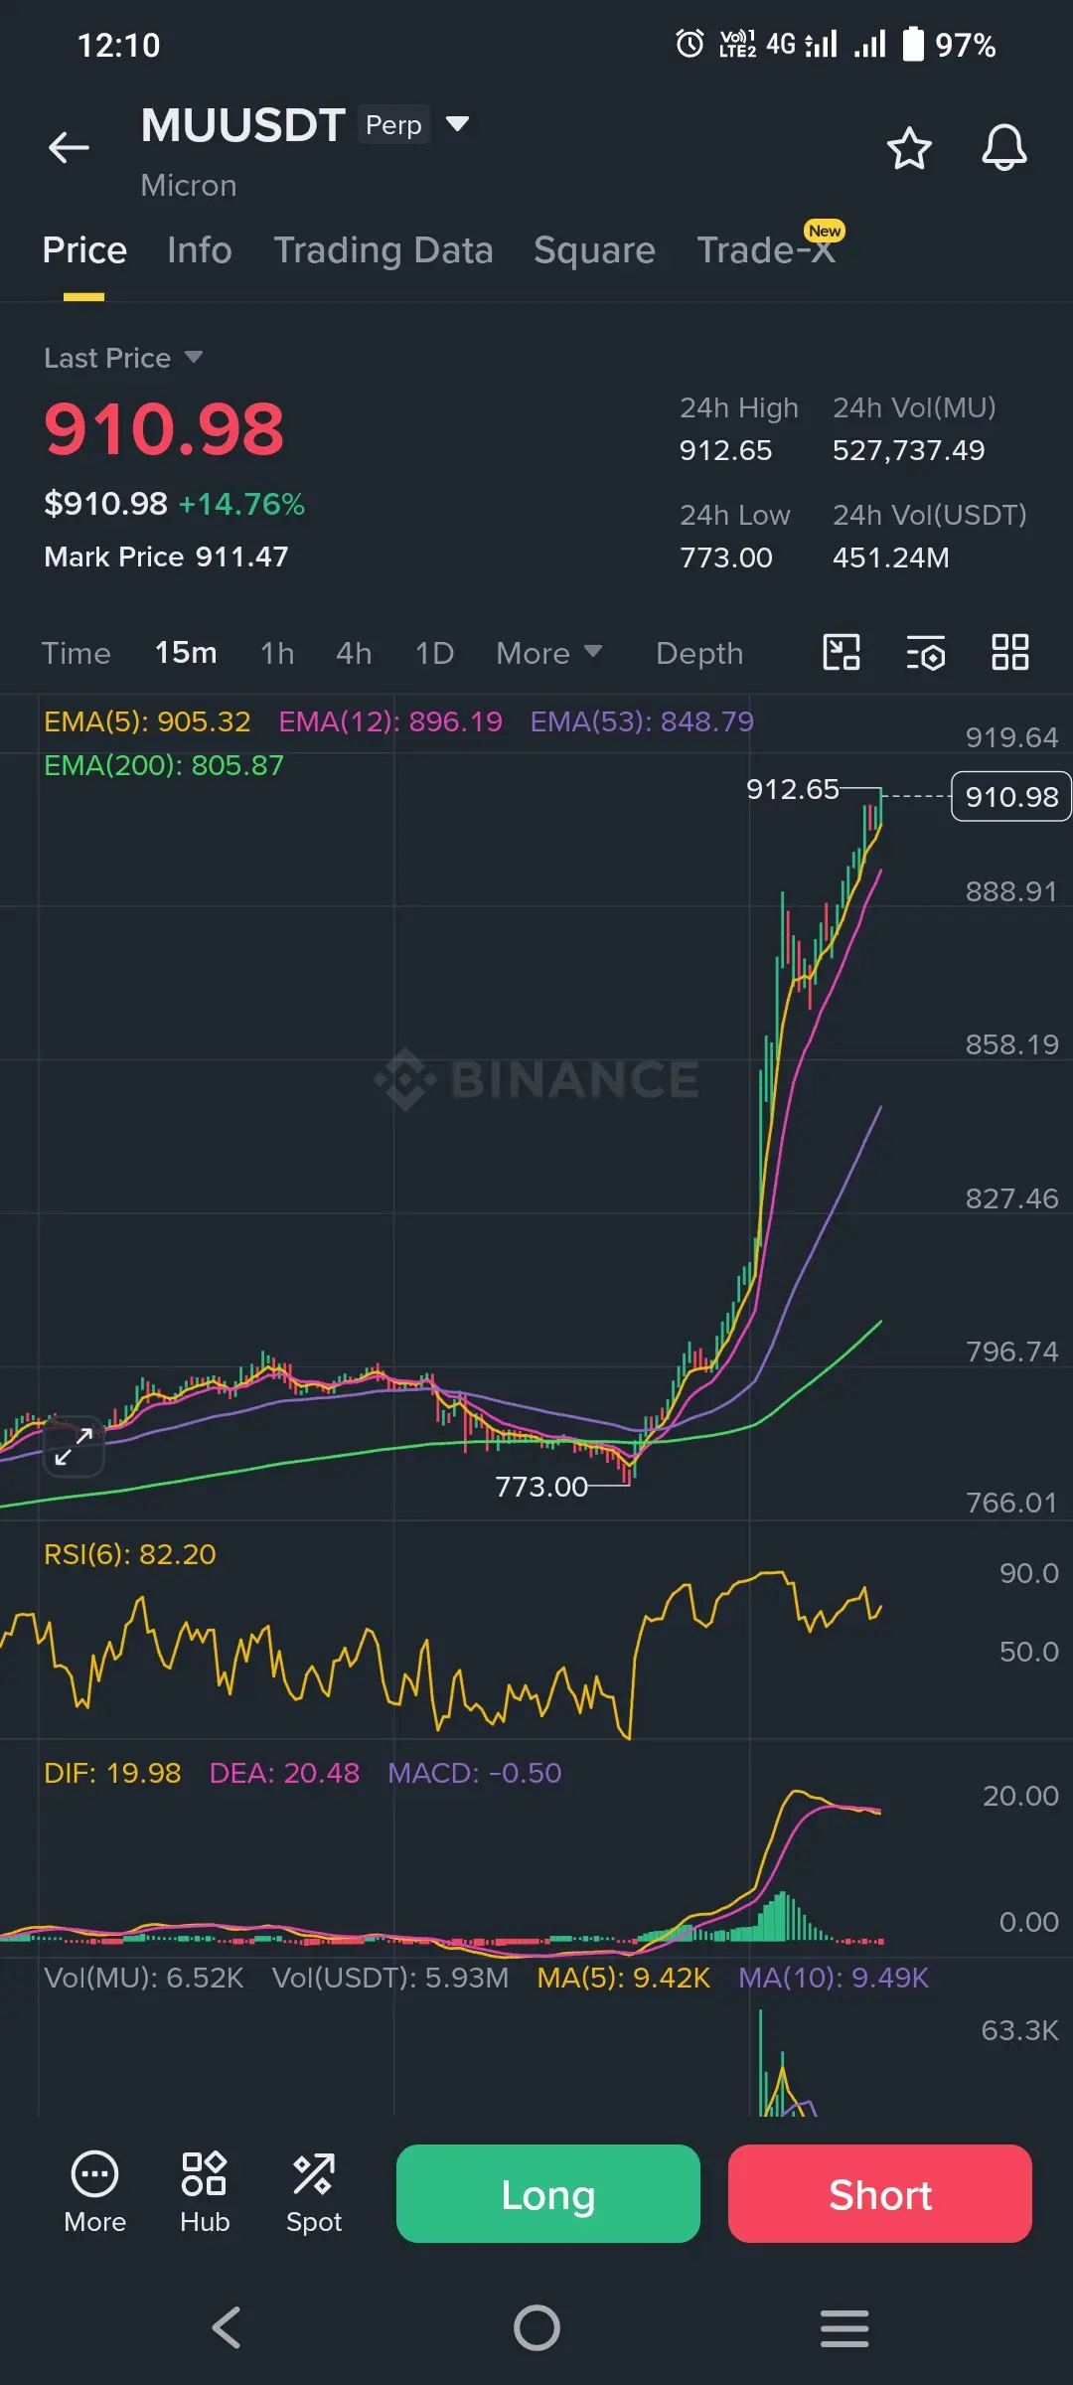The image size is (1073, 2385).
Task: Switch to the Price tab
Action: pos(84,250)
